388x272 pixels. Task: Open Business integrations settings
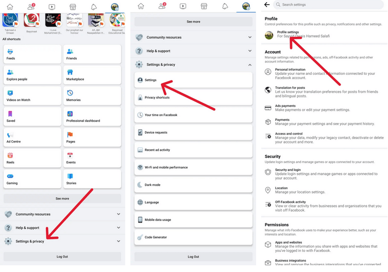(324, 262)
